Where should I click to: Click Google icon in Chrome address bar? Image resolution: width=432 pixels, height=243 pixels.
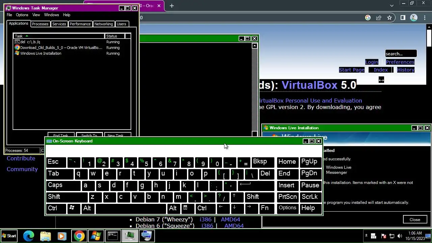(368, 18)
